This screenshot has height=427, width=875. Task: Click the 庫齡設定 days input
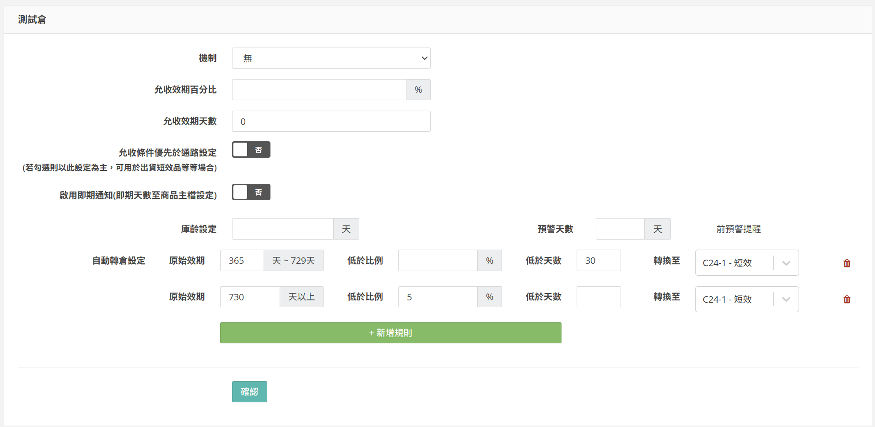[282, 229]
